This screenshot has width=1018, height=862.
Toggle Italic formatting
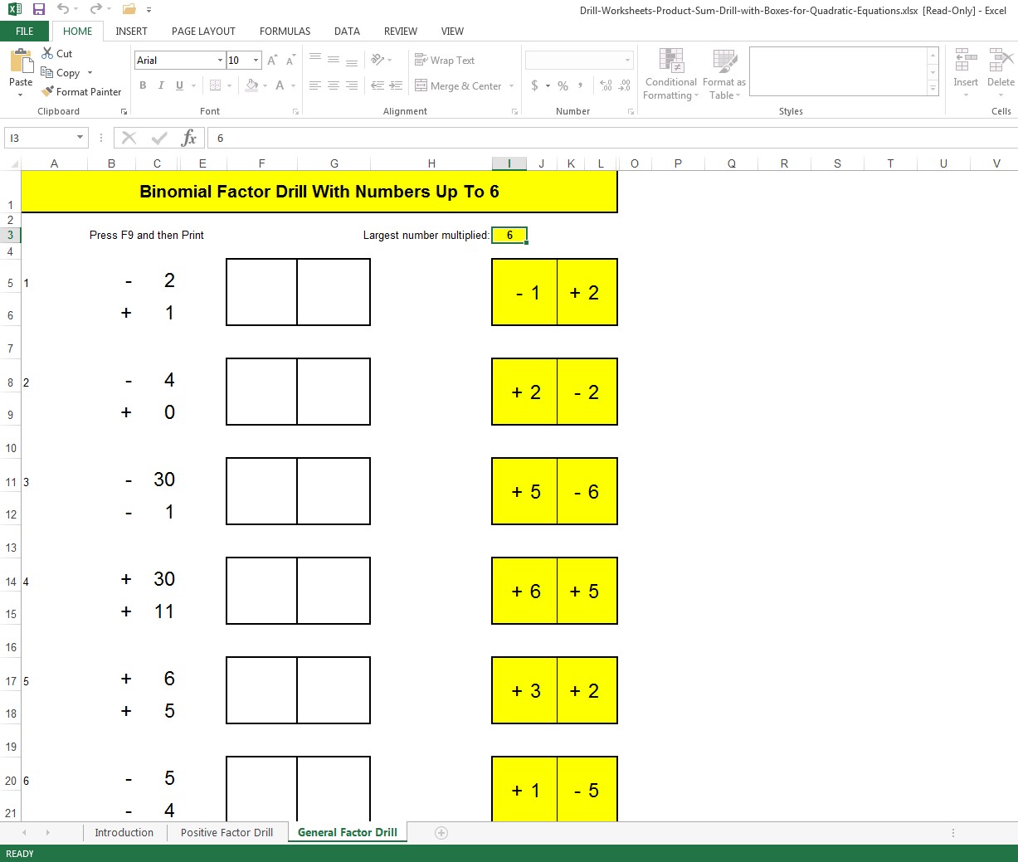[x=161, y=85]
